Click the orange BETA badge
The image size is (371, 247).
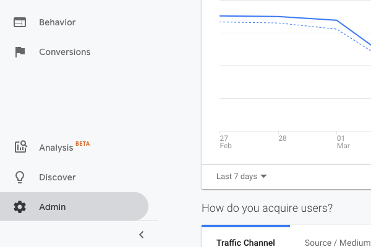(x=82, y=143)
